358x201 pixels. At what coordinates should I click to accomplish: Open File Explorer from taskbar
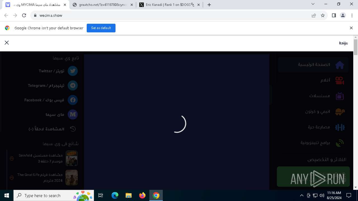point(128,195)
